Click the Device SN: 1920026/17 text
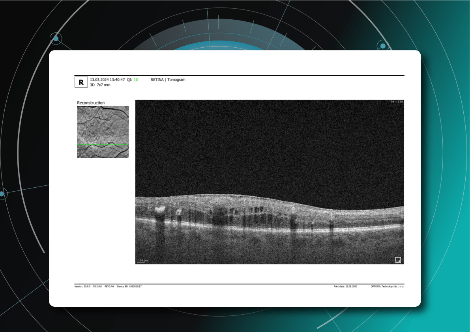The width and height of the screenshot is (470, 332). coord(129,286)
